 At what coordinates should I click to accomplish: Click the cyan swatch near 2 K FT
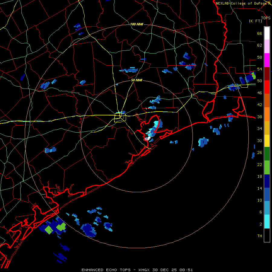(x=267, y=222)
